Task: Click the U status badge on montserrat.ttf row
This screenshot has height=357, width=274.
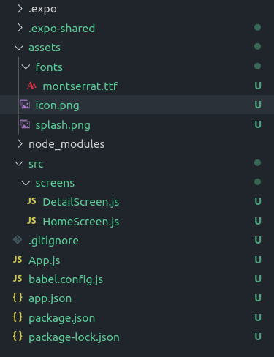Action: tap(258, 86)
